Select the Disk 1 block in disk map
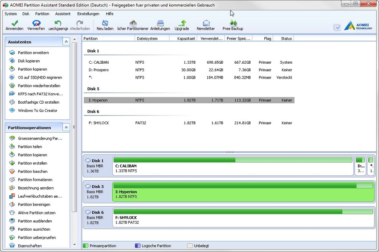Screen dimensions: 379x252 point(97,166)
